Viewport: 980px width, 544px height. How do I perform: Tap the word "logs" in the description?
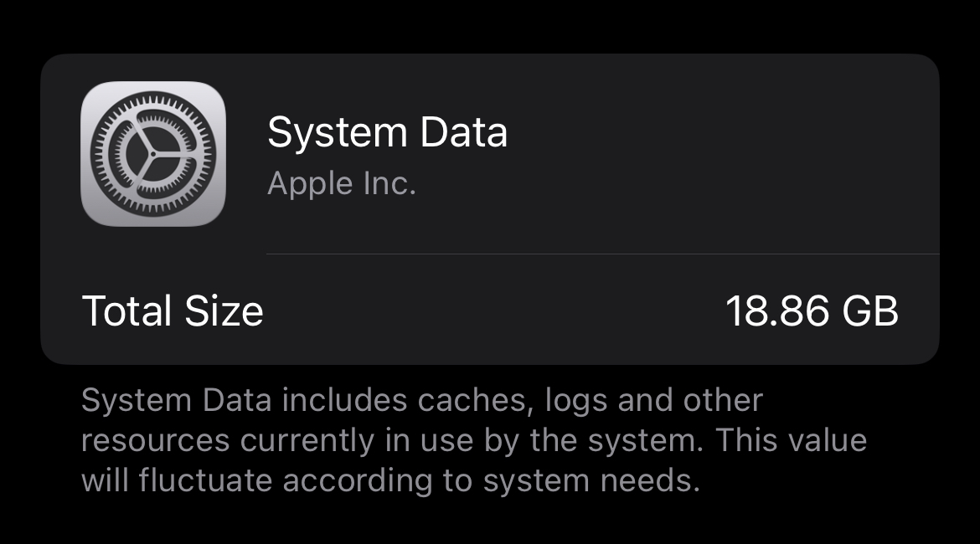575,401
